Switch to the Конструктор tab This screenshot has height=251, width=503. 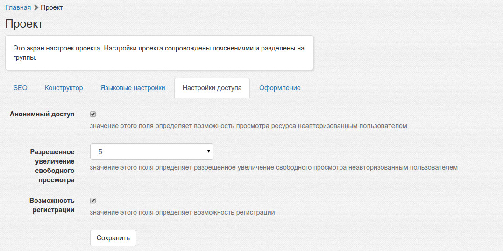point(64,88)
